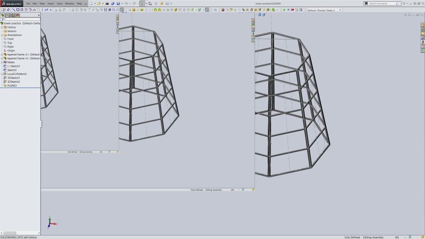Open the New document dropdown arrow

[x=95, y=4]
